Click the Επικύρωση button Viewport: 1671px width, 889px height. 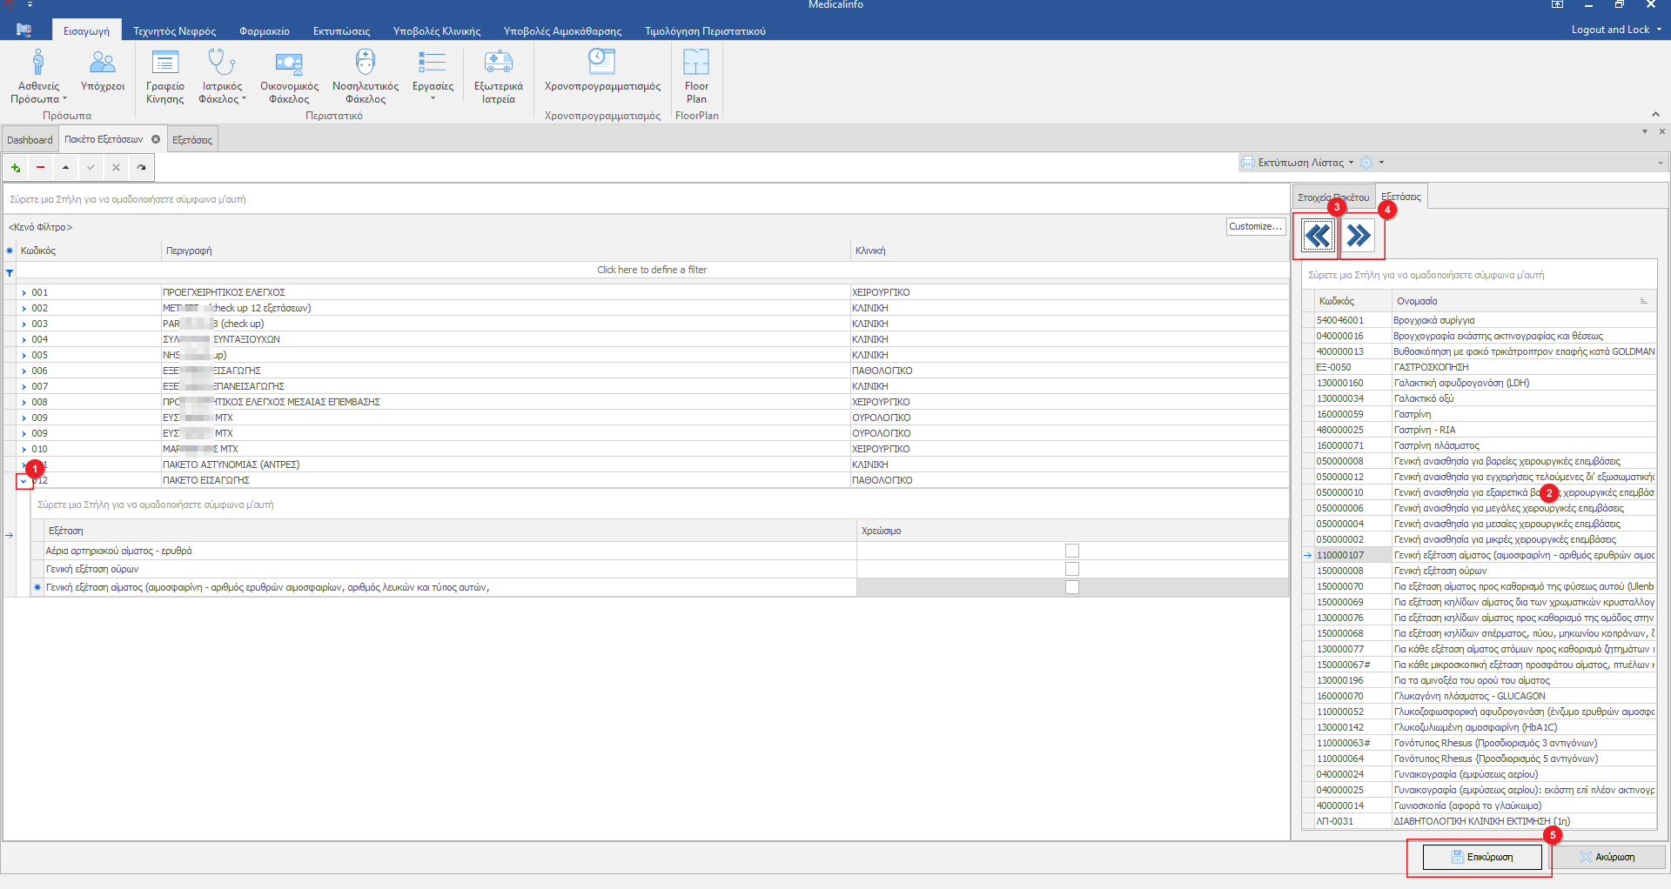(x=1481, y=857)
